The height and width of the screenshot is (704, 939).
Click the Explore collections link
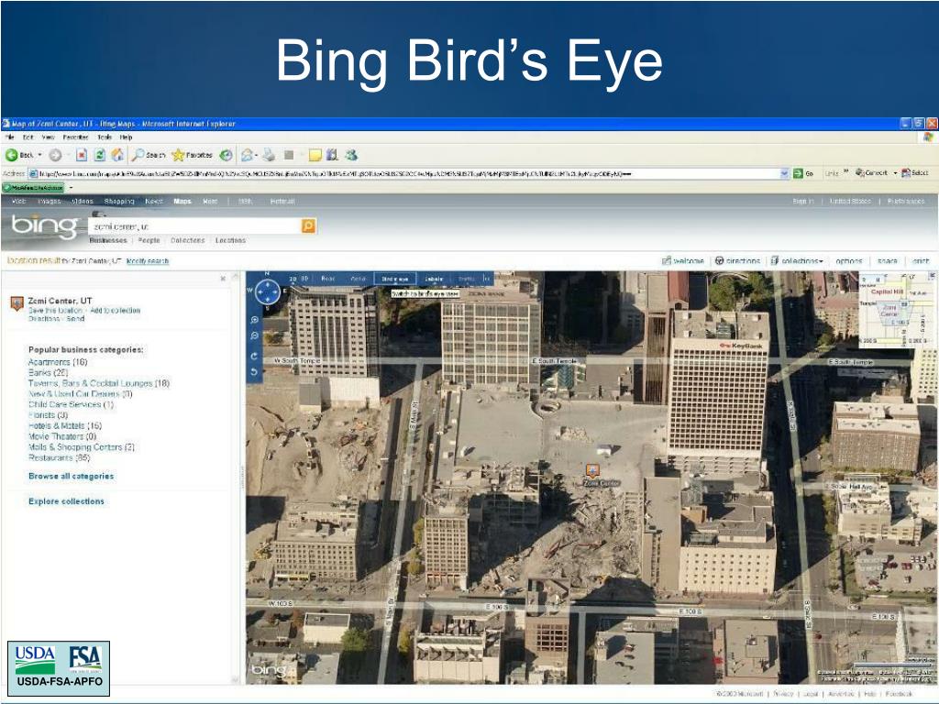[66, 501]
